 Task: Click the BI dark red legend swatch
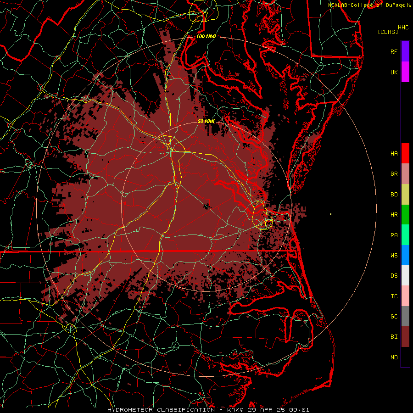[405, 337]
